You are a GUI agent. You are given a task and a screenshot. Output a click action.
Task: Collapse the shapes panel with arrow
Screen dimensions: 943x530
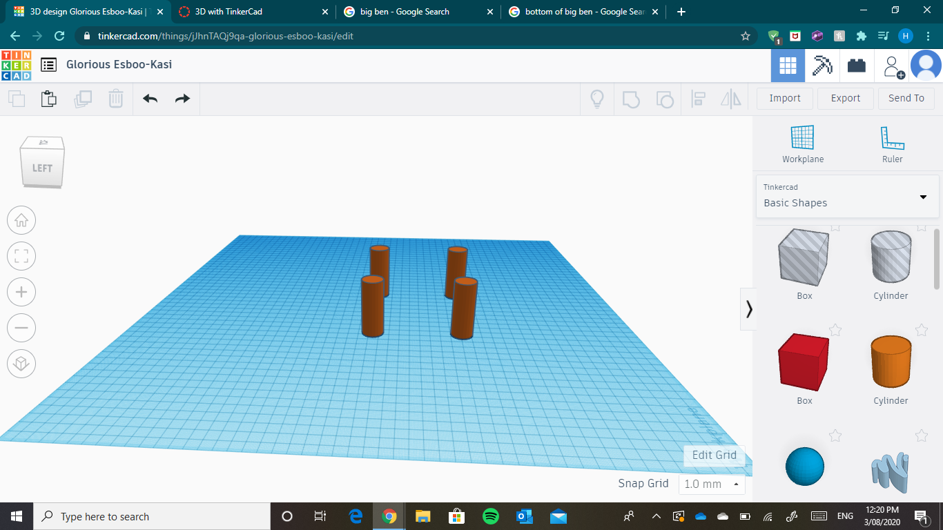749,309
